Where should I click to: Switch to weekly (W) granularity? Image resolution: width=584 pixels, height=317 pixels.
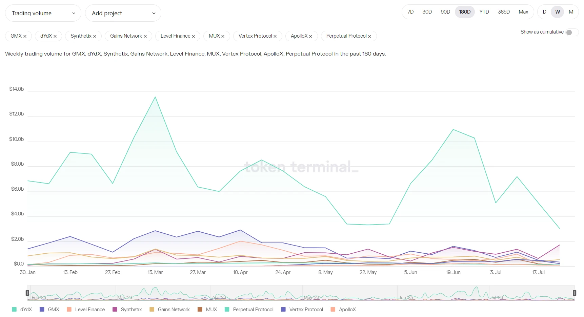558,12
